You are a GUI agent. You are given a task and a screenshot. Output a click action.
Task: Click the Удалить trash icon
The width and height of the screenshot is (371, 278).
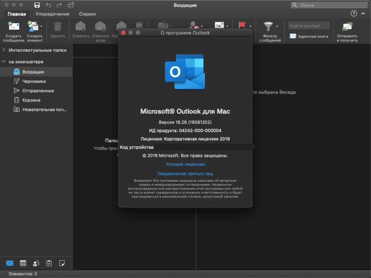[58, 27]
